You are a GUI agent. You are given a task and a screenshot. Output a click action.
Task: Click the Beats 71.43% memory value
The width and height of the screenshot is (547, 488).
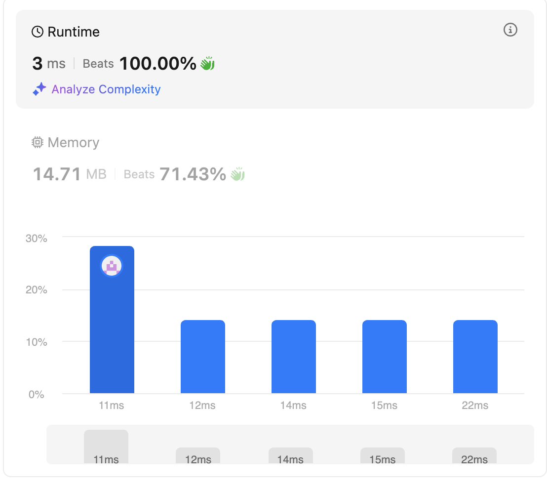click(x=174, y=174)
